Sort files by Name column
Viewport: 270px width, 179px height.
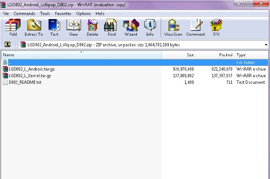81,55
